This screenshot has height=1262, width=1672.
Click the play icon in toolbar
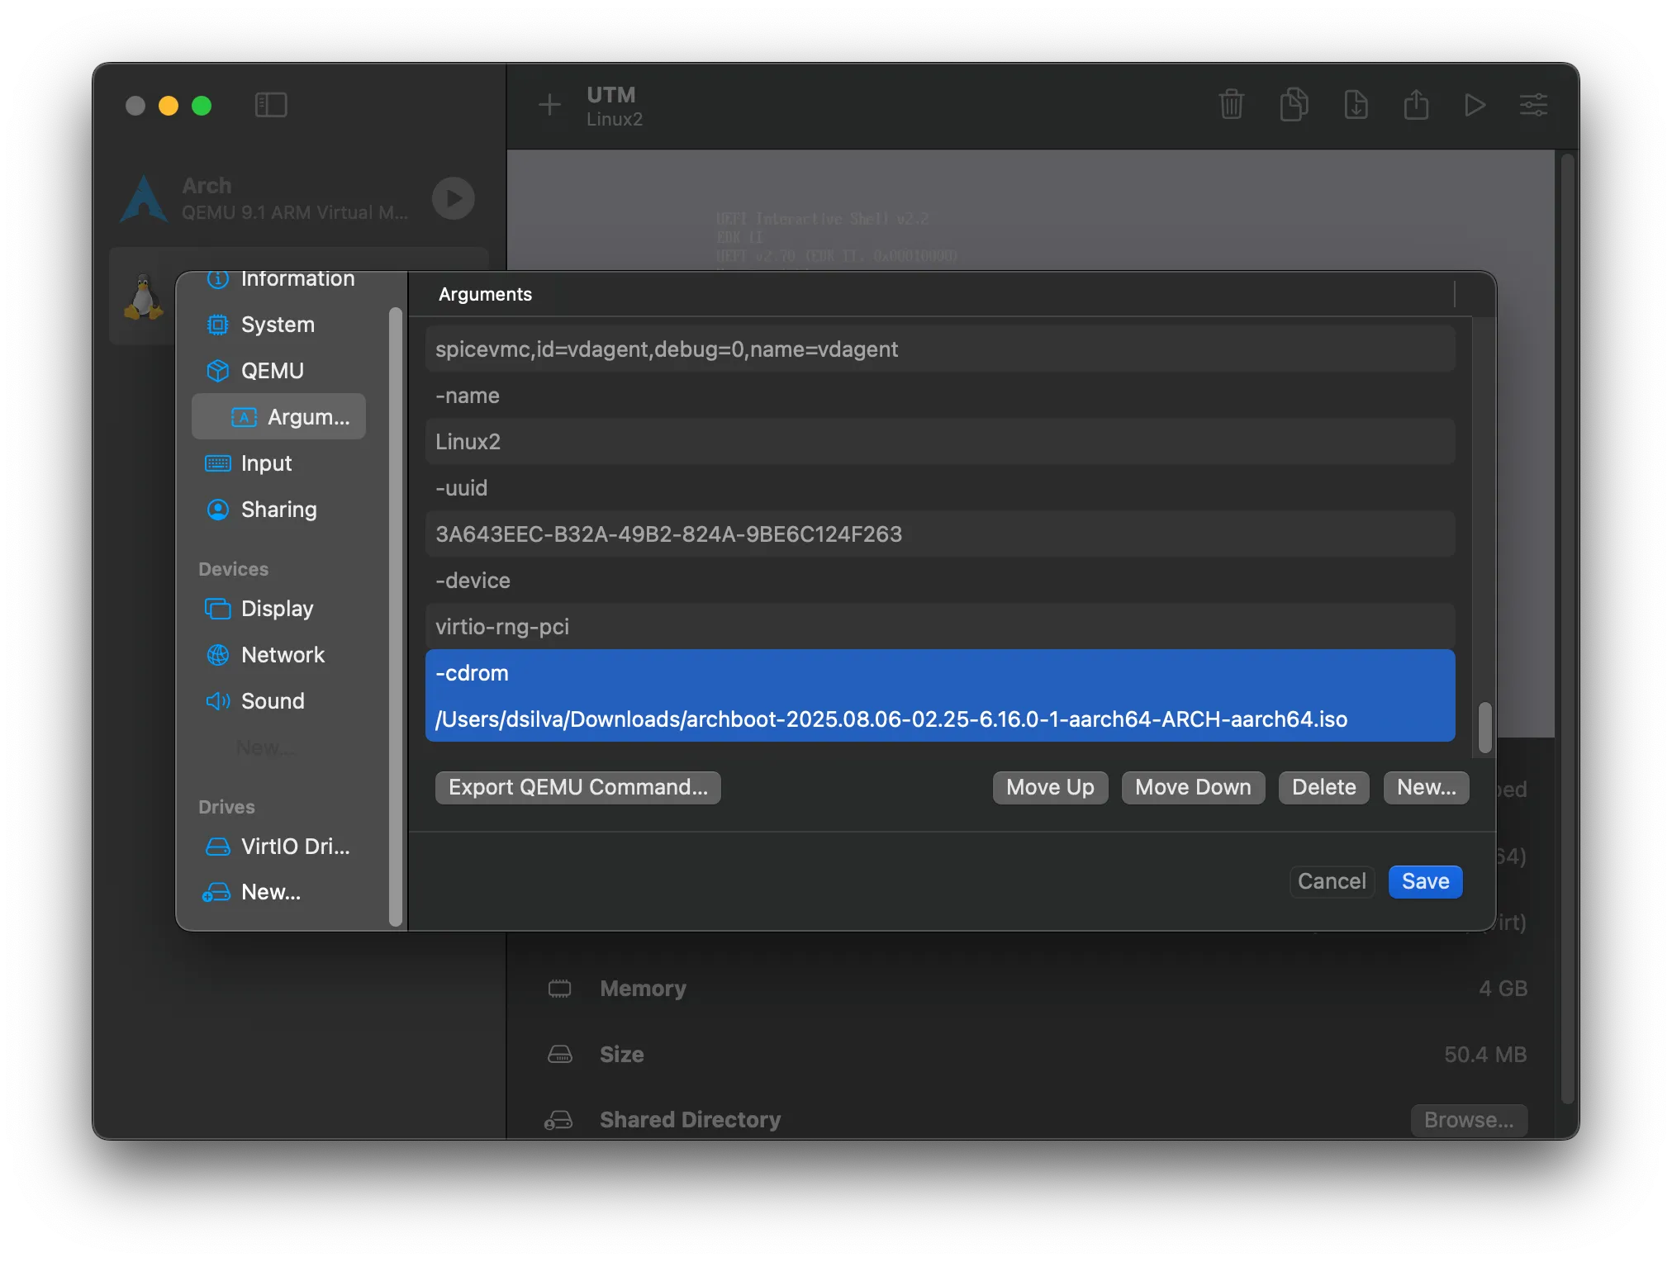pyautogui.click(x=1475, y=105)
